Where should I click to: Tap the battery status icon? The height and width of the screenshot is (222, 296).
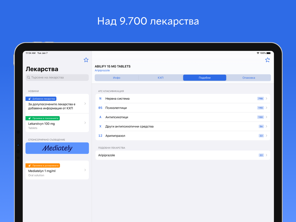tap(269, 53)
